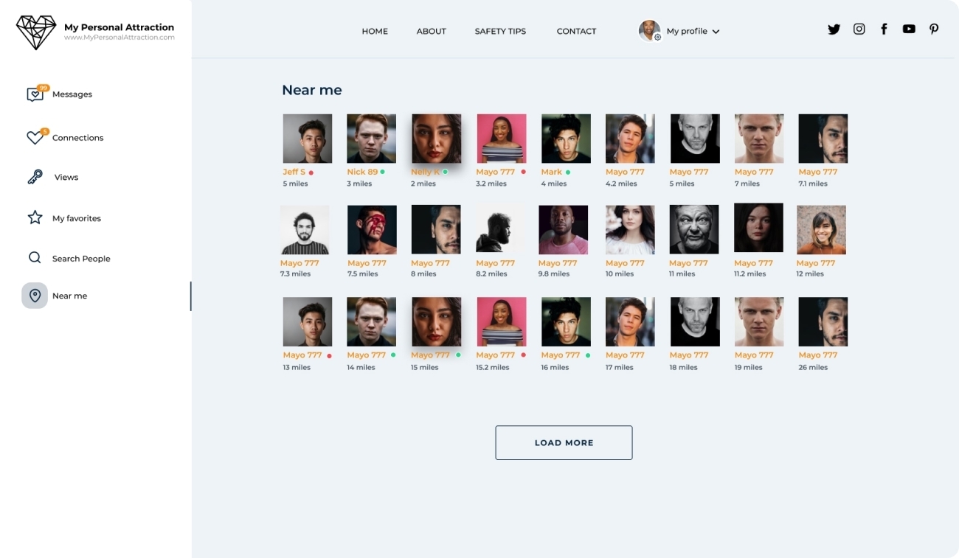This screenshot has width=959, height=558.
Task: Click the LOAD MORE button
Action: [564, 442]
